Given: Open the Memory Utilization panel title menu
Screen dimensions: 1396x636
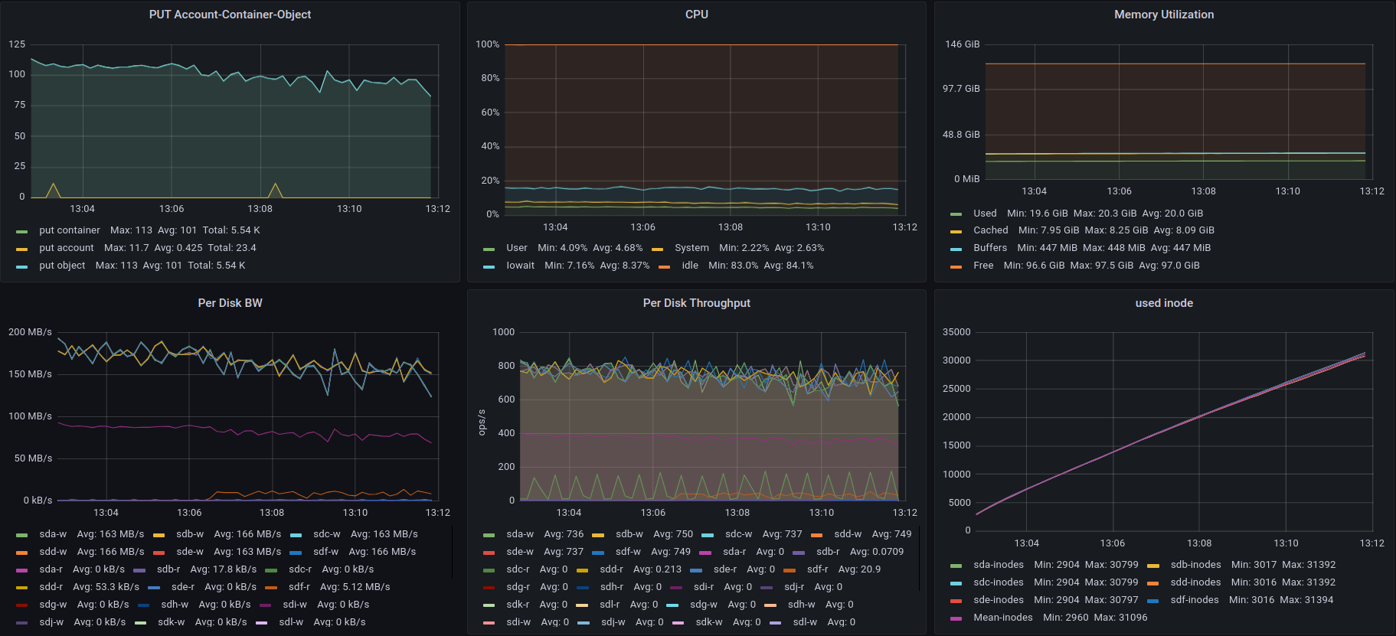Looking at the screenshot, I should coord(1163,15).
